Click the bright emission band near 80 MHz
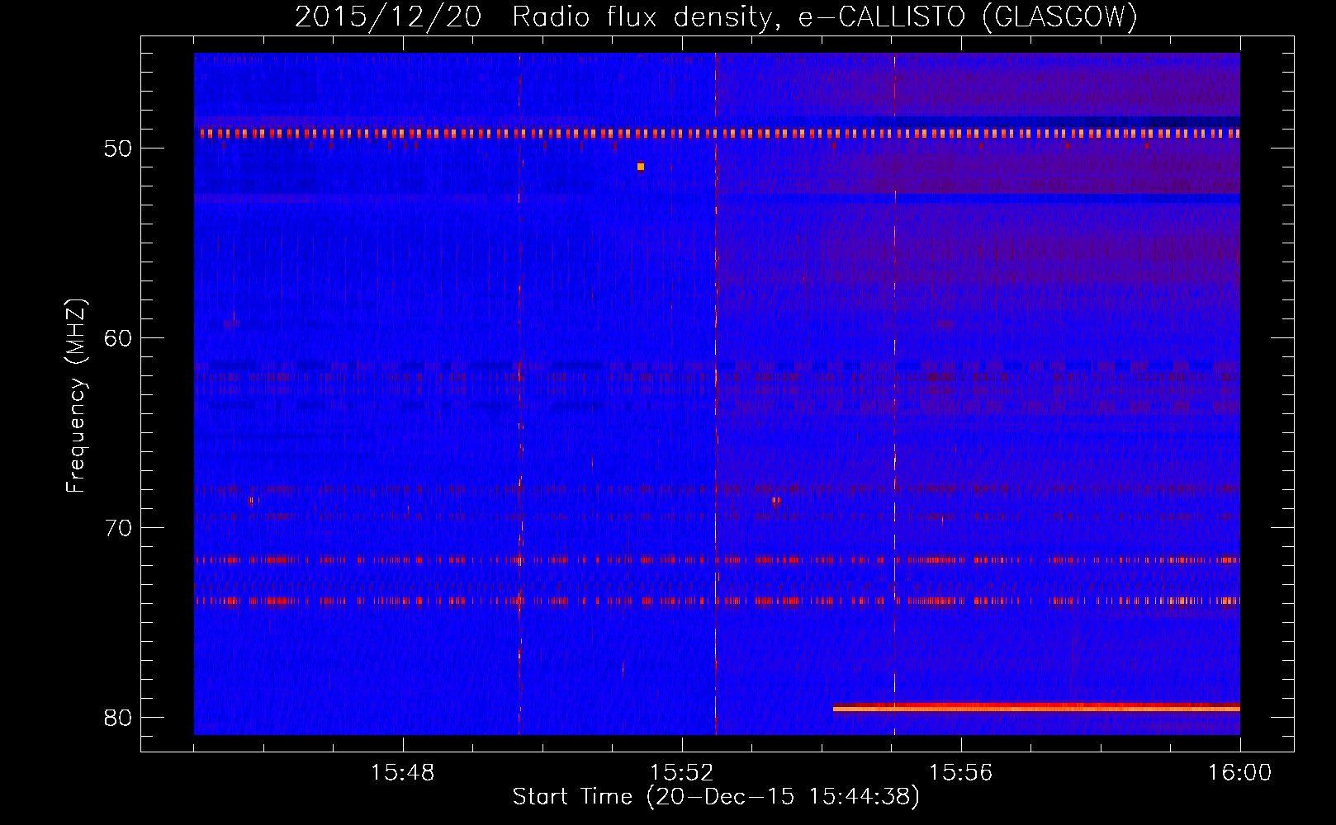 (x=1036, y=708)
